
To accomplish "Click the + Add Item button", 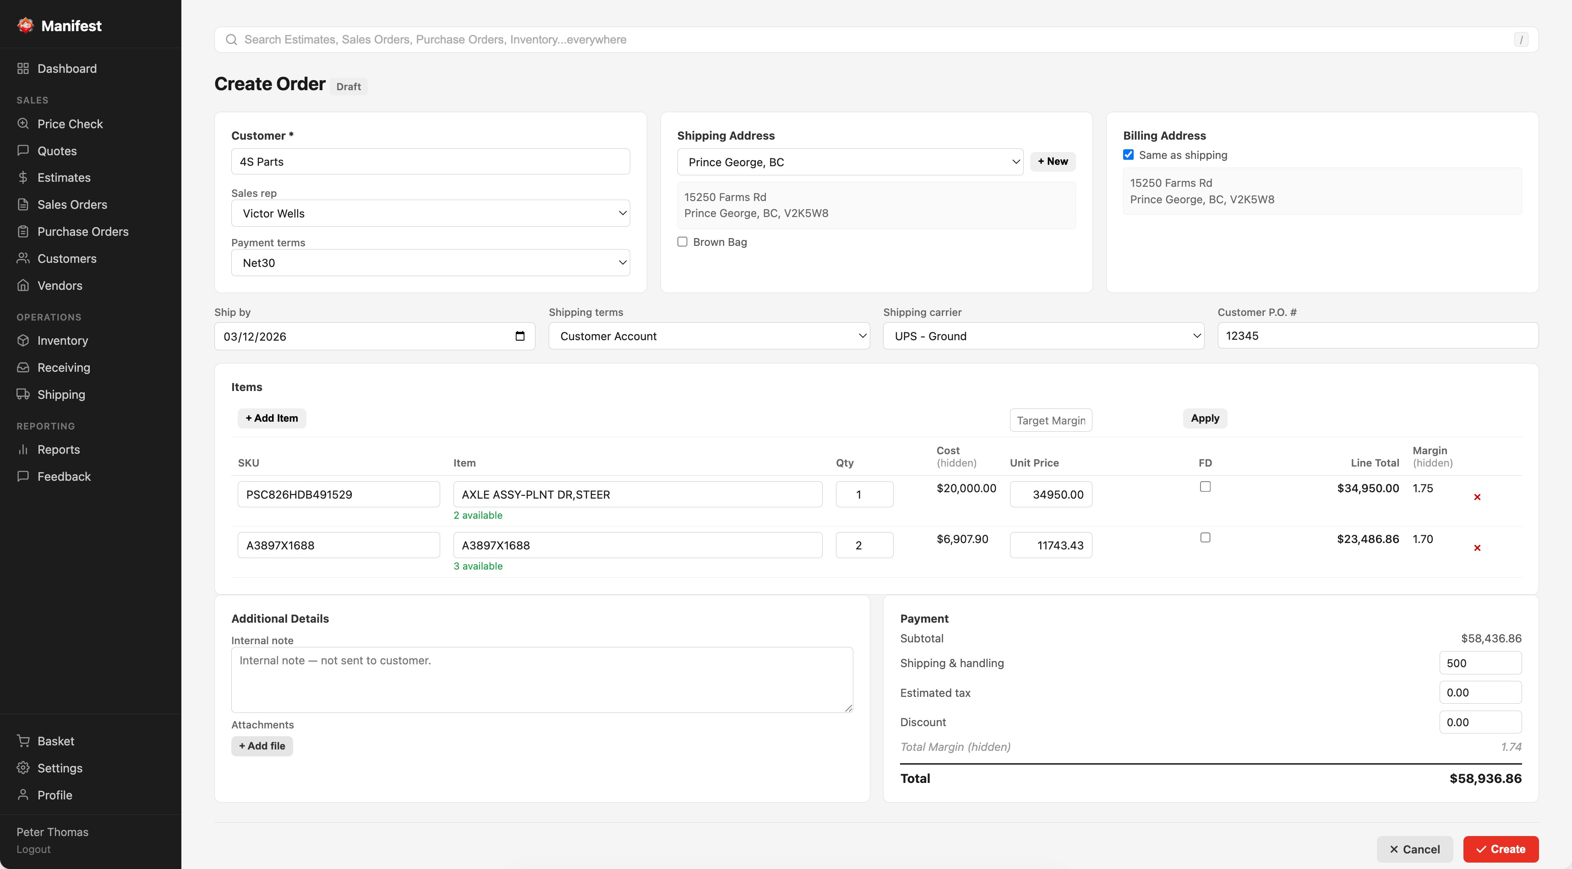I will pyautogui.click(x=272, y=418).
